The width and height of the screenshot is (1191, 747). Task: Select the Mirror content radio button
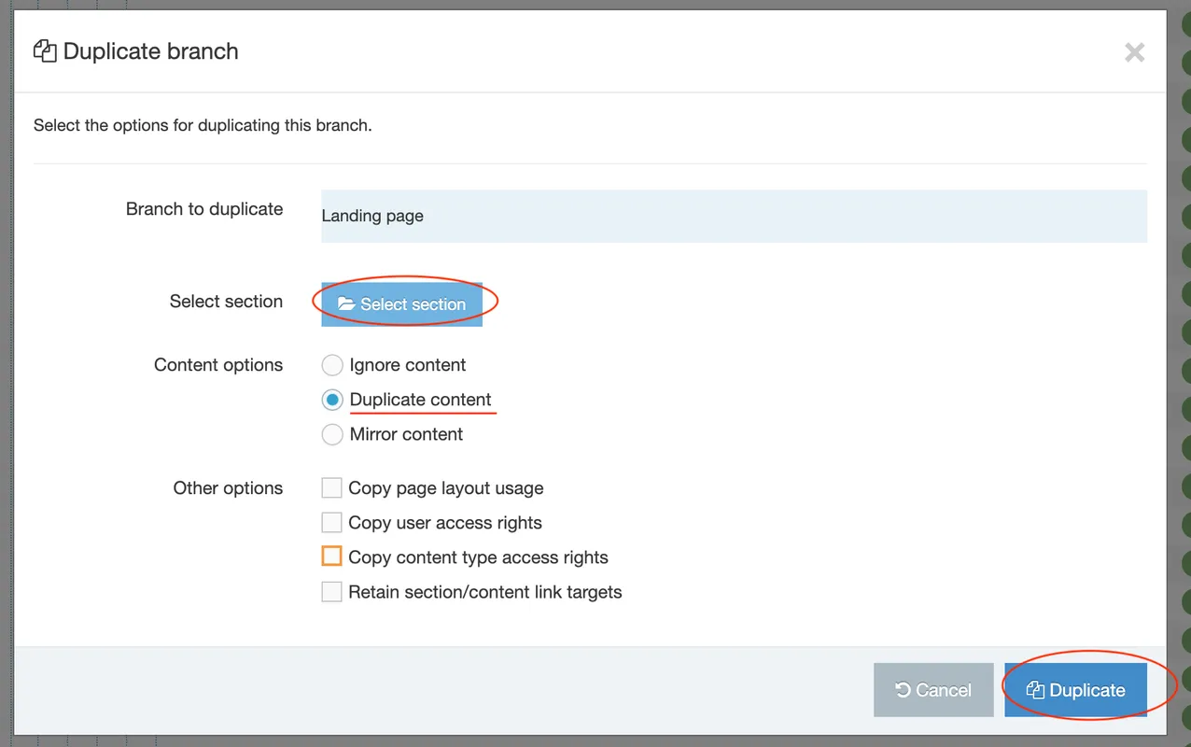tap(332, 434)
